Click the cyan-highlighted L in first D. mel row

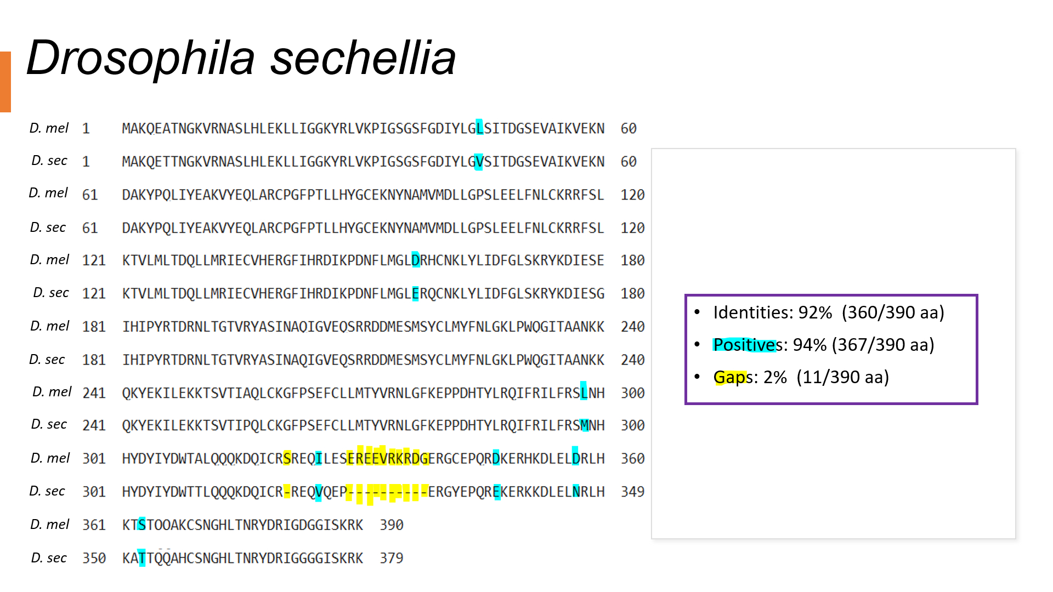point(479,128)
